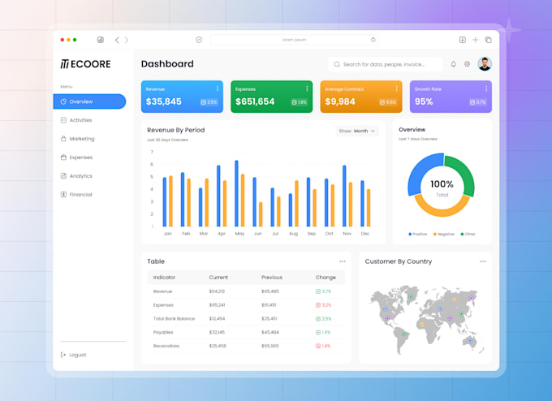Click the shield privacy icon near the address bar
Viewport: 552px width, 401px height.
tap(199, 40)
